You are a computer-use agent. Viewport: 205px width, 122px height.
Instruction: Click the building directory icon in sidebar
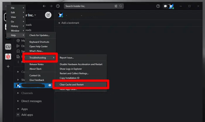[x=18, y=56]
